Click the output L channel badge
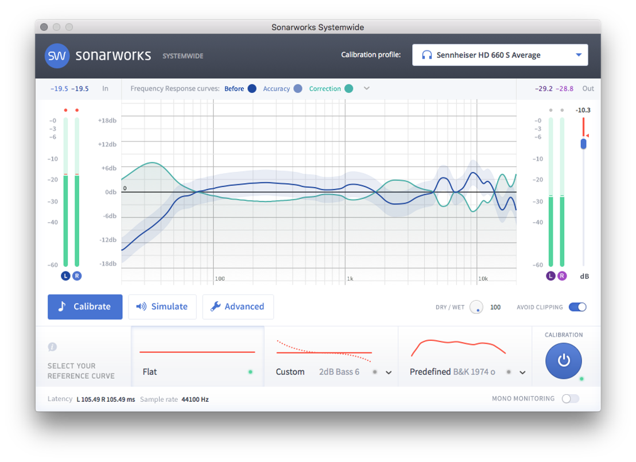Screen dimensions: 636x462 551,276
